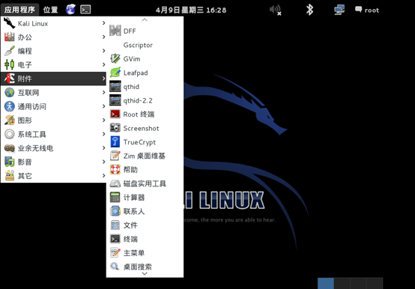This screenshot has width=415, height=289.
Task: Open the 办公 office category
Action: tap(53, 37)
